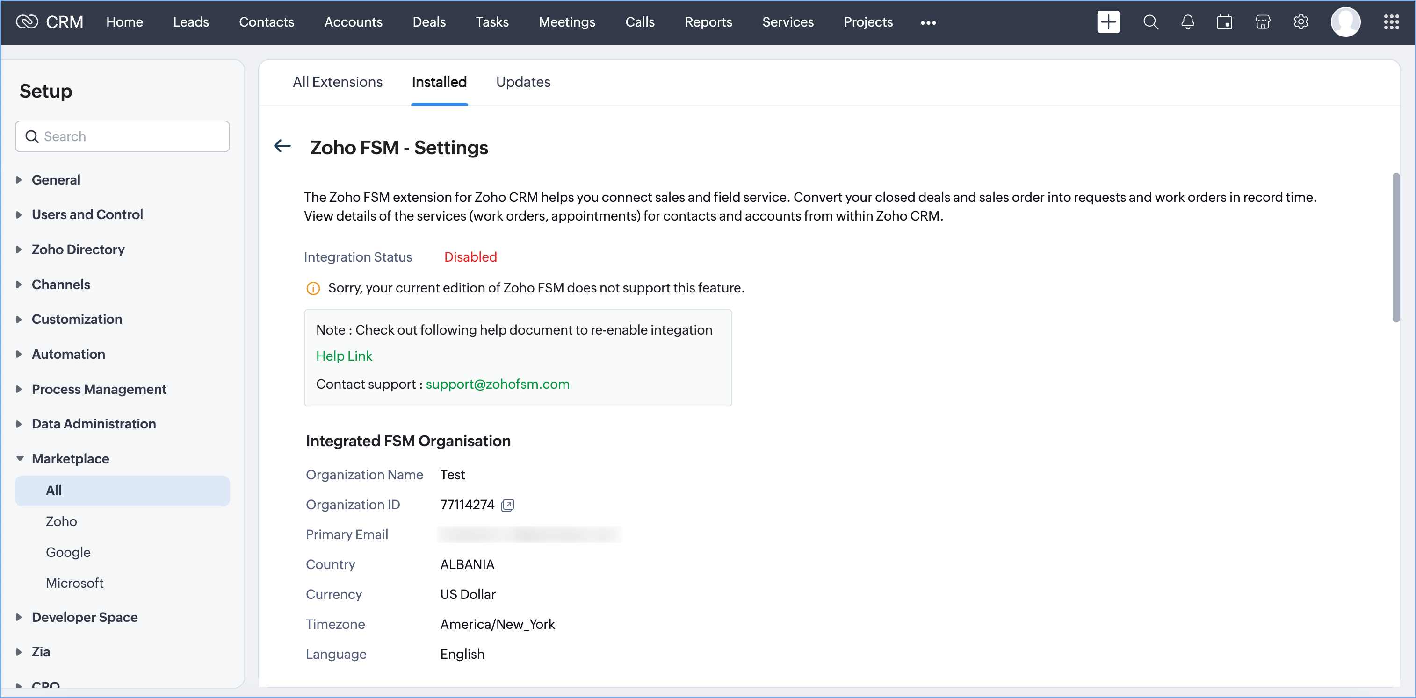The image size is (1416, 698).
Task: Click the Setup search field
Action: [x=122, y=136]
